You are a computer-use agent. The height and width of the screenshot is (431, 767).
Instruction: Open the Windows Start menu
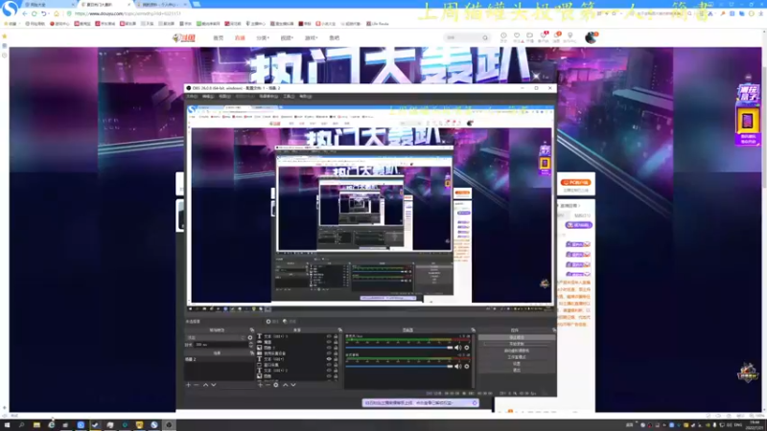[7, 425]
